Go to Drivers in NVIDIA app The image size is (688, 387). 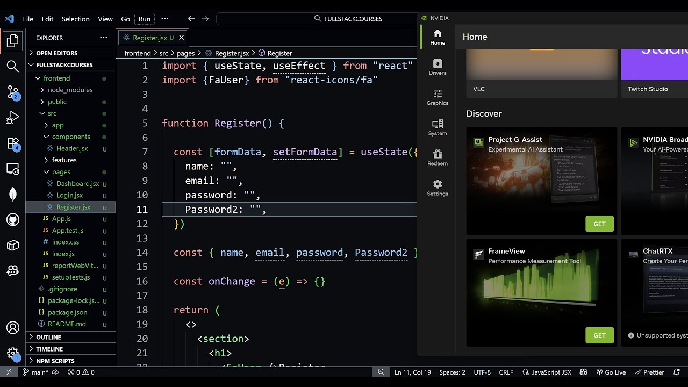[438, 67]
